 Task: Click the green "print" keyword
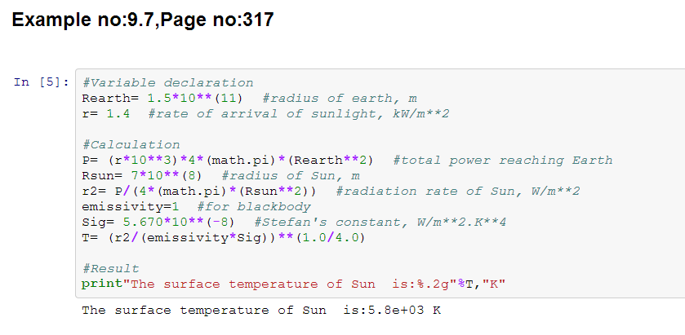98,284
